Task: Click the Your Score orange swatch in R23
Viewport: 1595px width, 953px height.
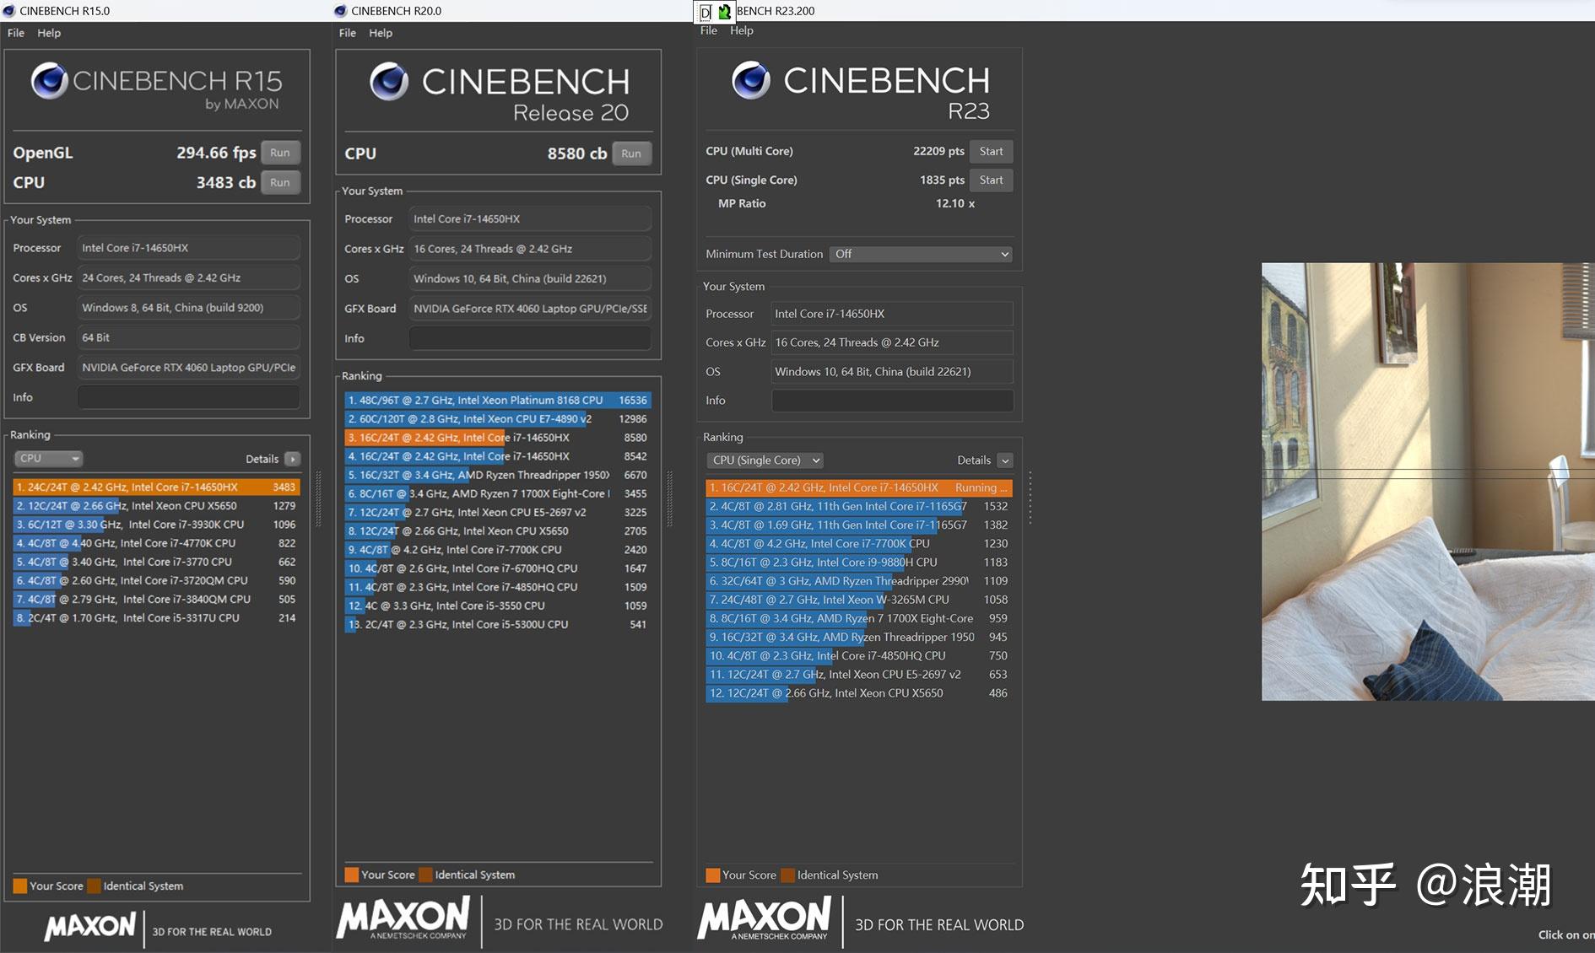Action: click(x=713, y=875)
